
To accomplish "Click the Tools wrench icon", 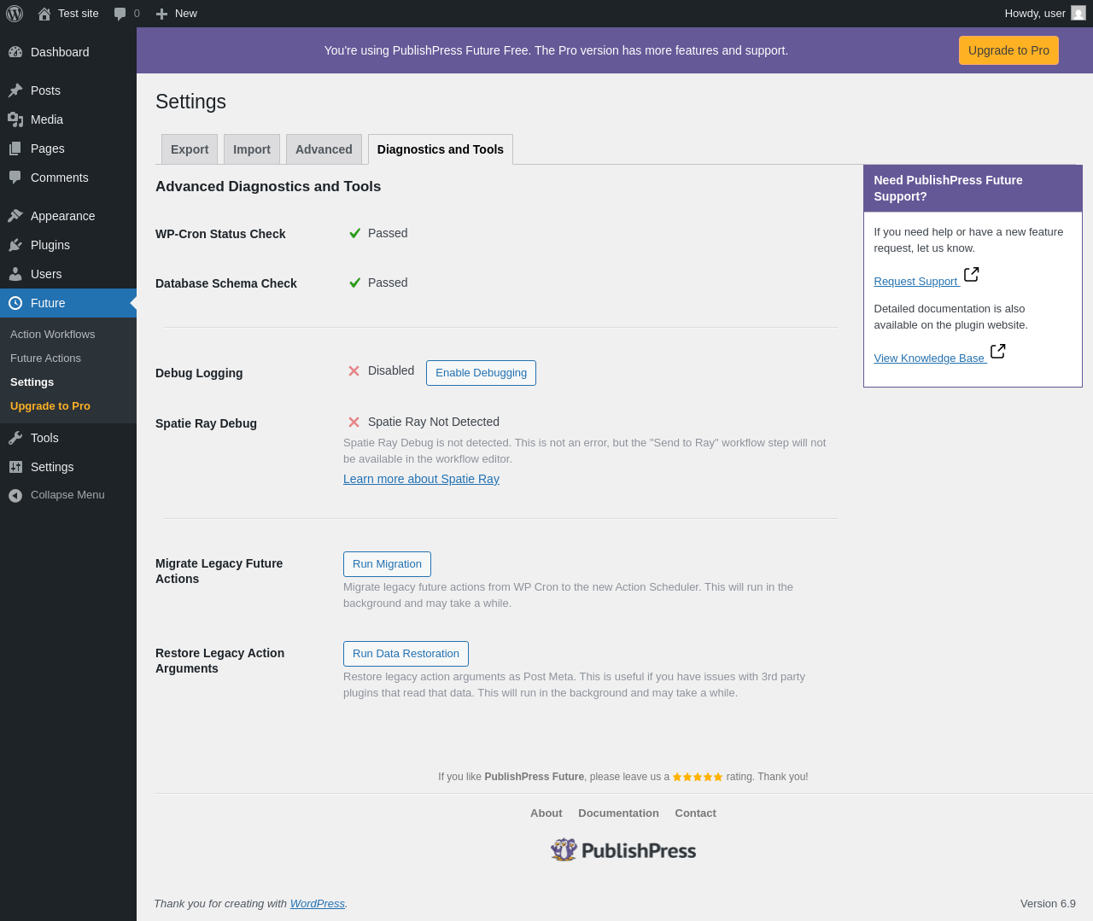I will (15, 438).
